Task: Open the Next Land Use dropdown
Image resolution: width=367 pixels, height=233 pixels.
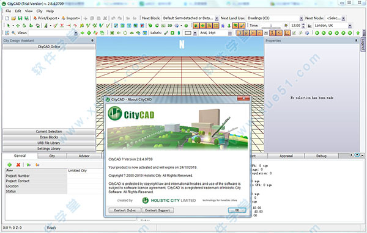Action: tap(301, 18)
